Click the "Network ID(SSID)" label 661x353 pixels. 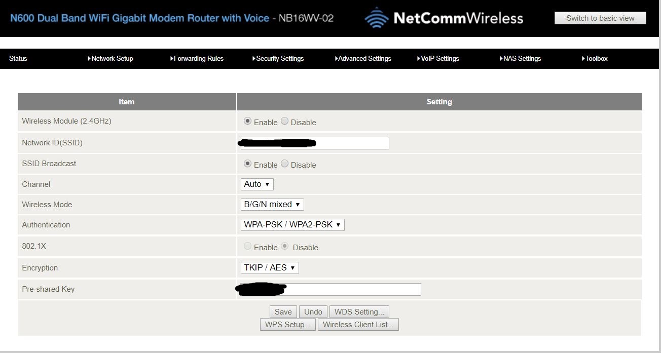point(52,143)
